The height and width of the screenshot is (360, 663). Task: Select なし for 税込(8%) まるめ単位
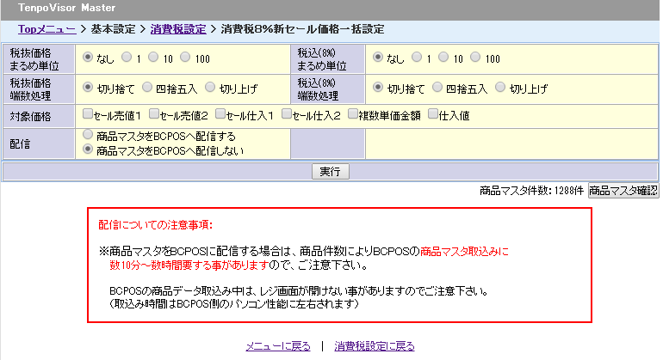point(378,57)
